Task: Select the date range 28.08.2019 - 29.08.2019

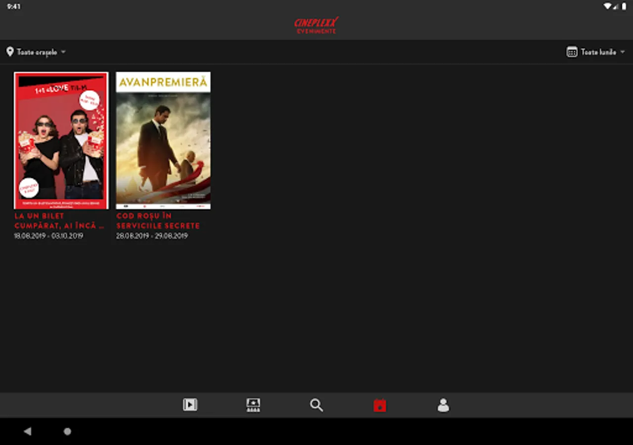Action: (152, 236)
